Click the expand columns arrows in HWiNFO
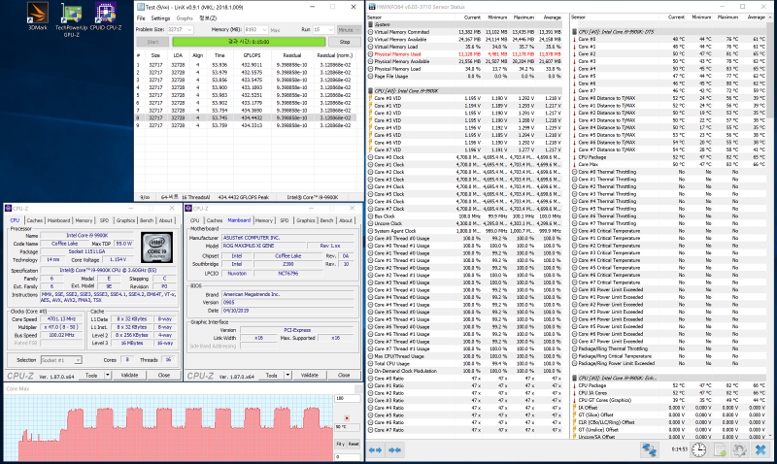This screenshot has height=464, width=777. [375, 449]
